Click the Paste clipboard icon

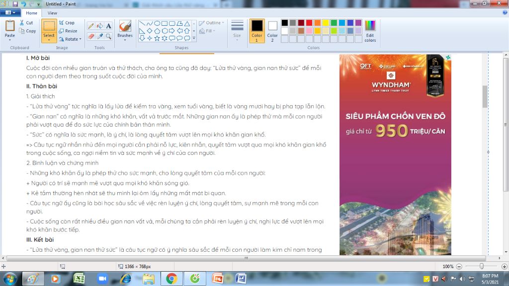pyautogui.click(x=10, y=26)
